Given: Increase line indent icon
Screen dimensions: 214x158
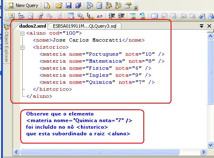Looking at the screenshot, I should tap(121, 16).
